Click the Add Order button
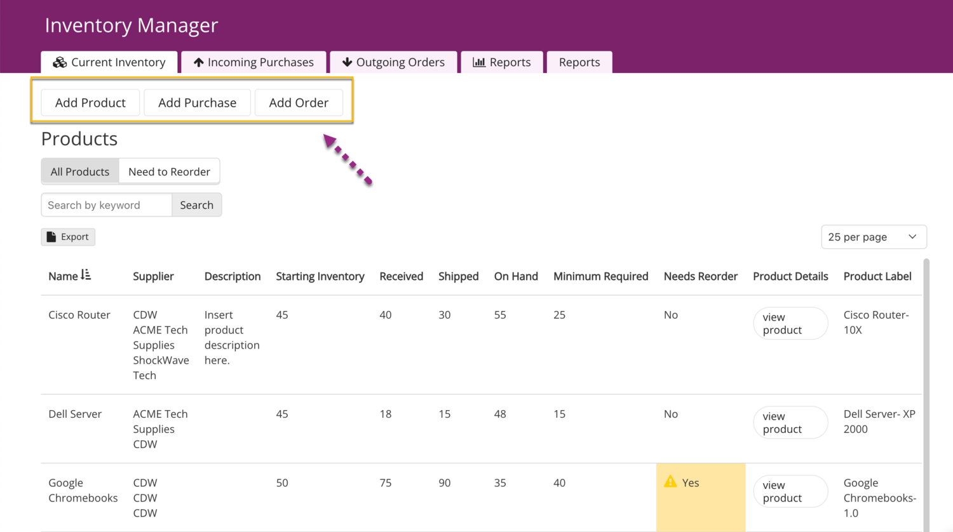Image resolution: width=953 pixels, height=532 pixels. click(x=299, y=103)
